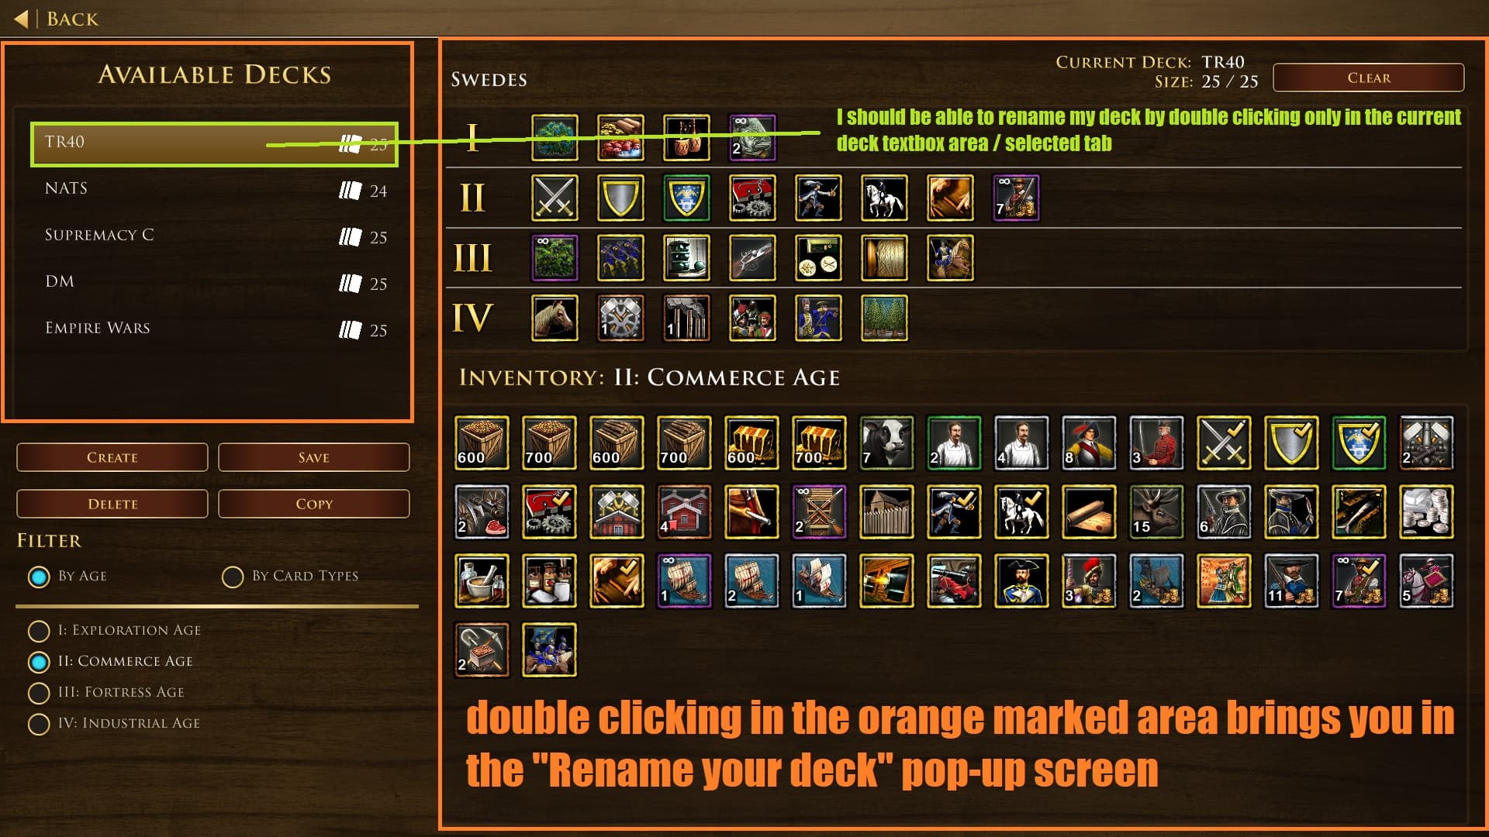Select the silver coins pile card in inventory

(x=1426, y=511)
